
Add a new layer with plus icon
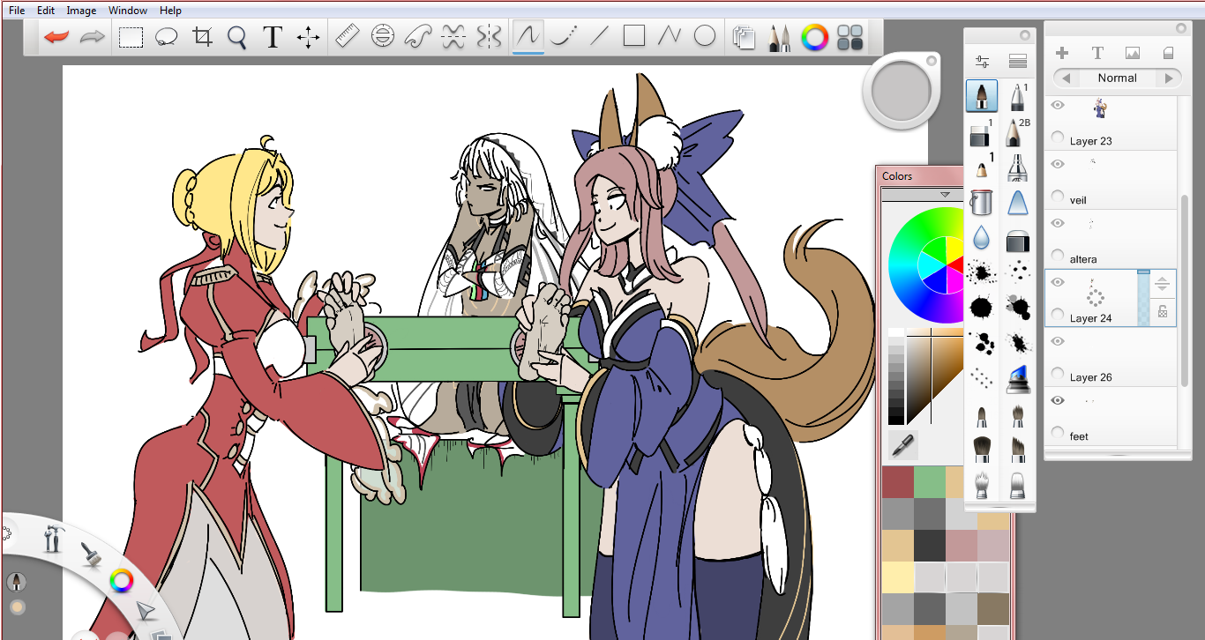pyautogui.click(x=1062, y=53)
